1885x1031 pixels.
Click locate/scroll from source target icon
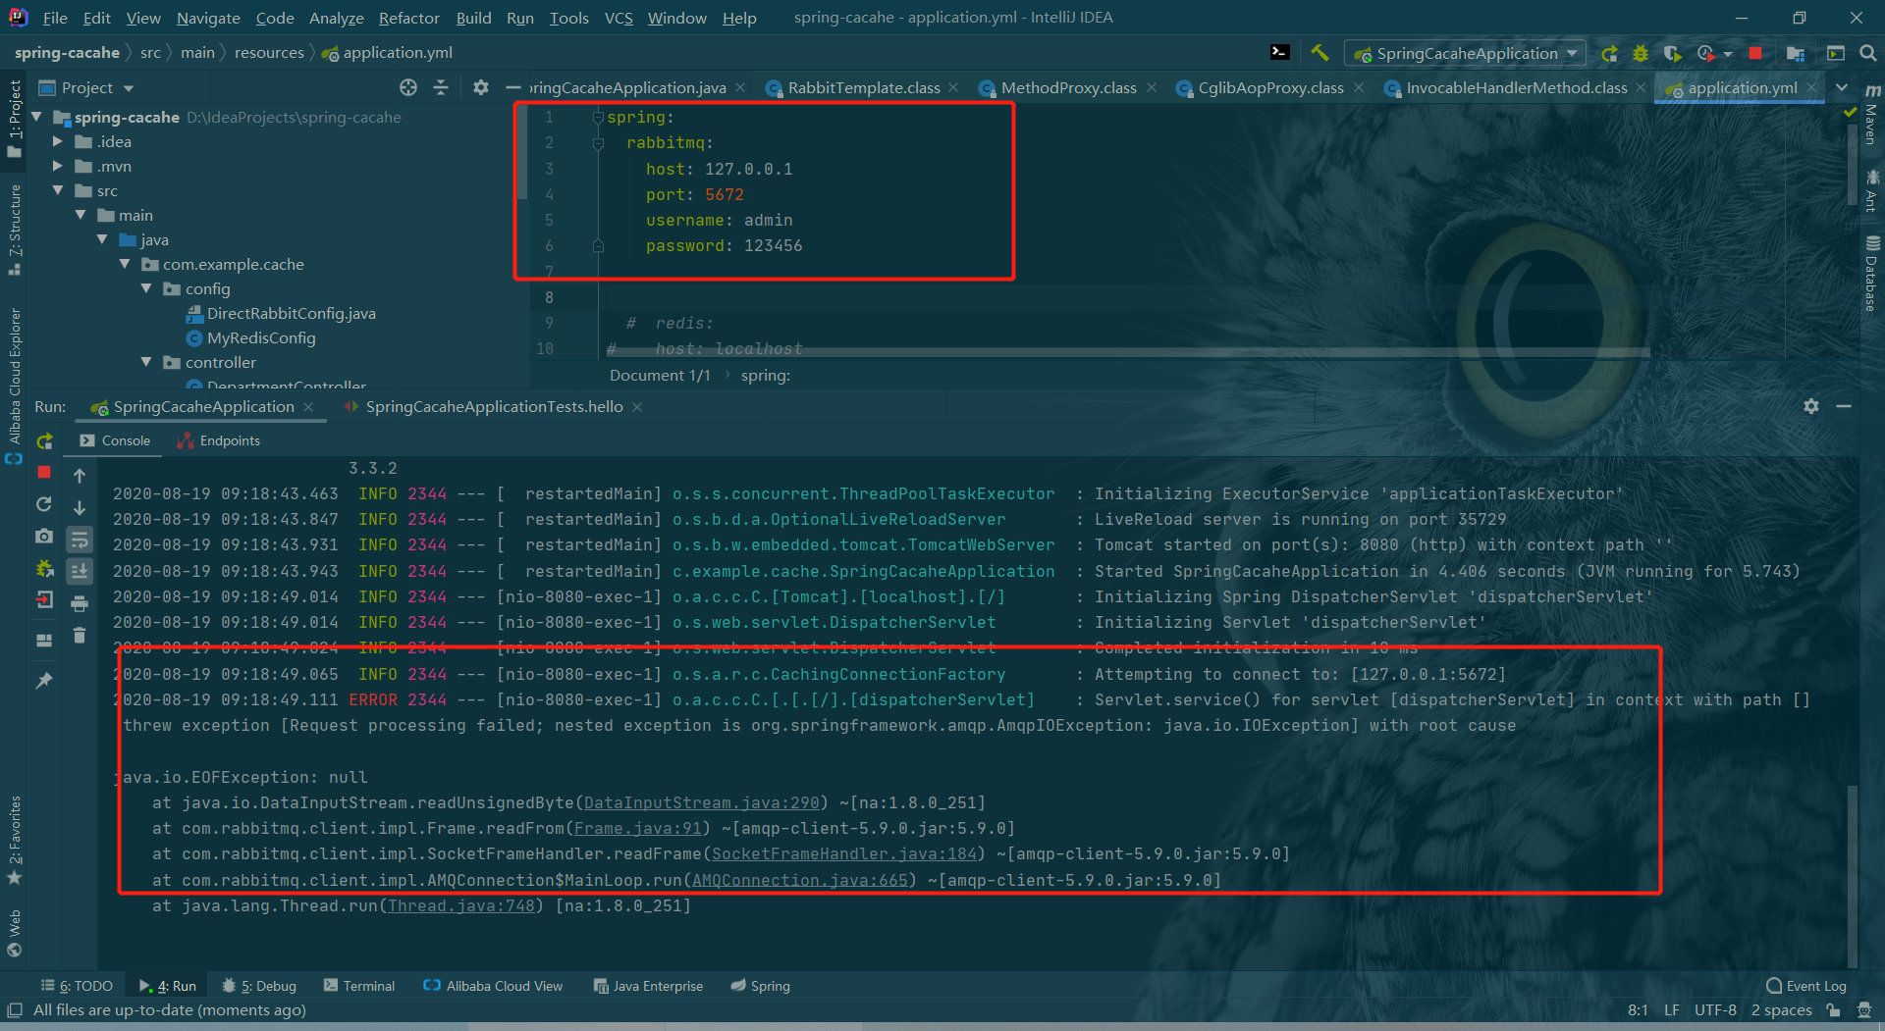pyautogui.click(x=408, y=87)
